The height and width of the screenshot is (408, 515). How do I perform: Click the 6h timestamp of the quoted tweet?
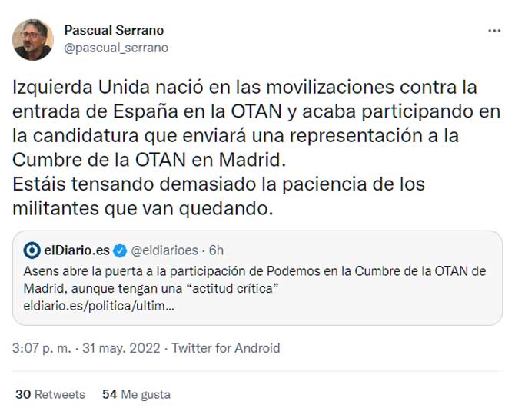(x=216, y=250)
